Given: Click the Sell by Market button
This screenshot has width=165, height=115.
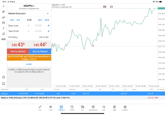Looking at the screenshot, I should click(x=18, y=51).
